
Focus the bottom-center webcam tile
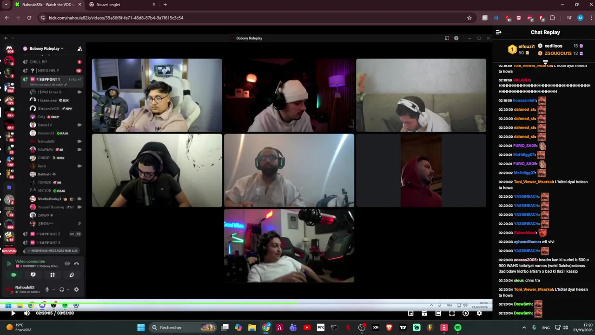pos(289,246)
